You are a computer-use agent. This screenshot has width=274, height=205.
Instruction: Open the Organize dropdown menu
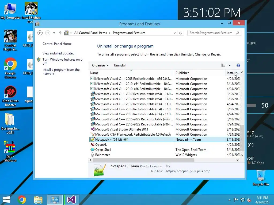100,65
